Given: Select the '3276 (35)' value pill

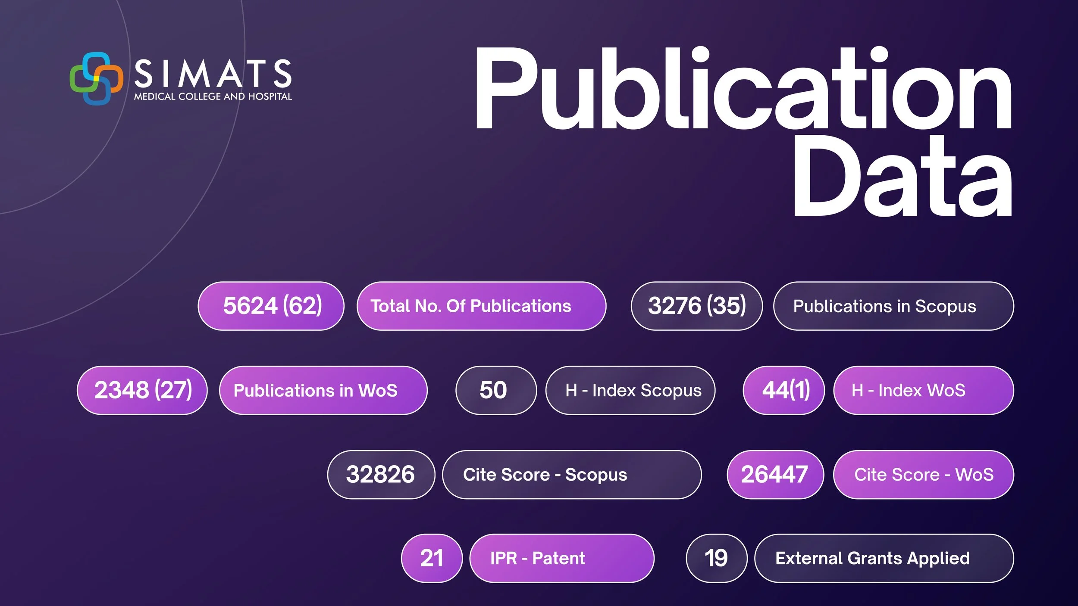Looking at the screenshot, I should coord(697,306).
